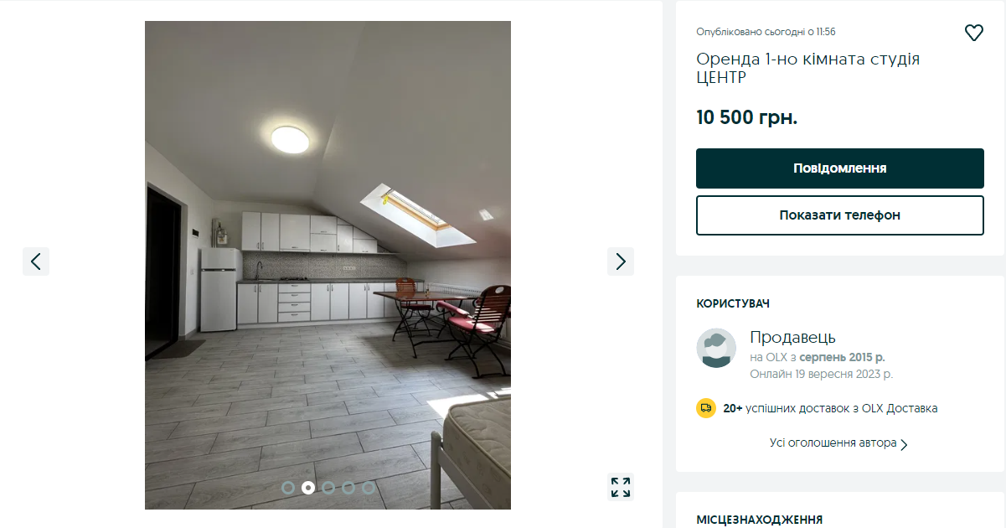Go to the previous photo arrow

36,261
